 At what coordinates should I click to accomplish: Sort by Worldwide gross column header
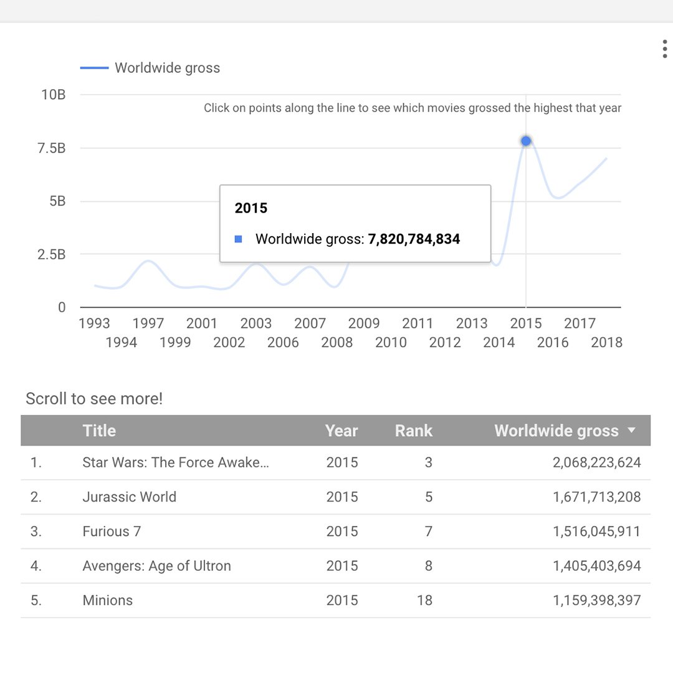pos(556,431)
